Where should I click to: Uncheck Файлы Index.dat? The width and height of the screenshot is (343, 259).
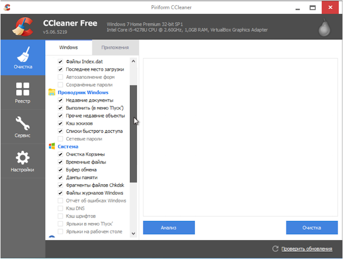click(x=61, y=62)
